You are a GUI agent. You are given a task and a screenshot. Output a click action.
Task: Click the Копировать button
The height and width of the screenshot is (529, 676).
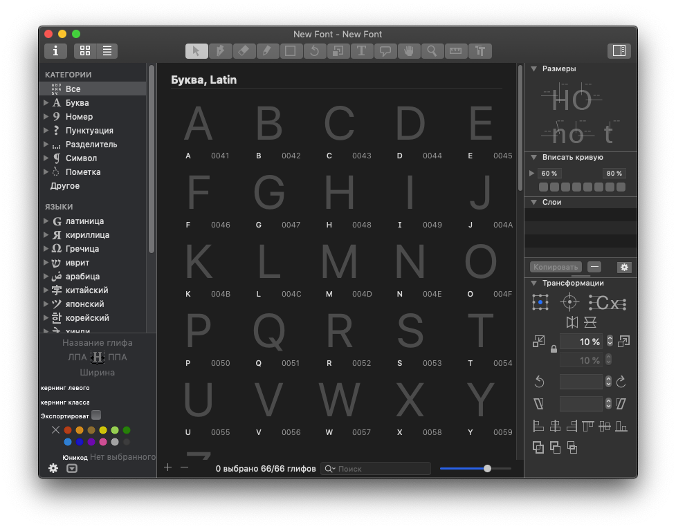(x=556, y=267)
